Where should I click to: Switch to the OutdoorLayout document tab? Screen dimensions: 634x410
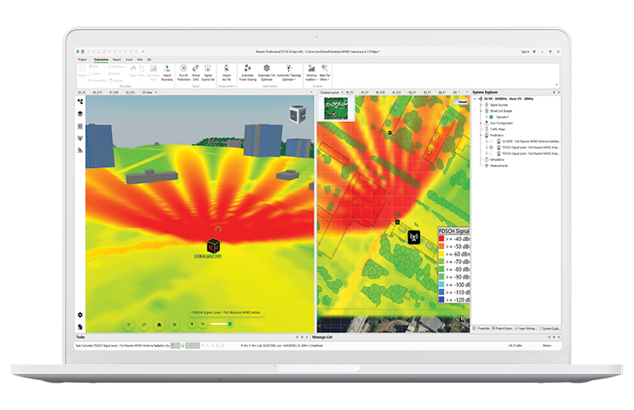[330, 93]
